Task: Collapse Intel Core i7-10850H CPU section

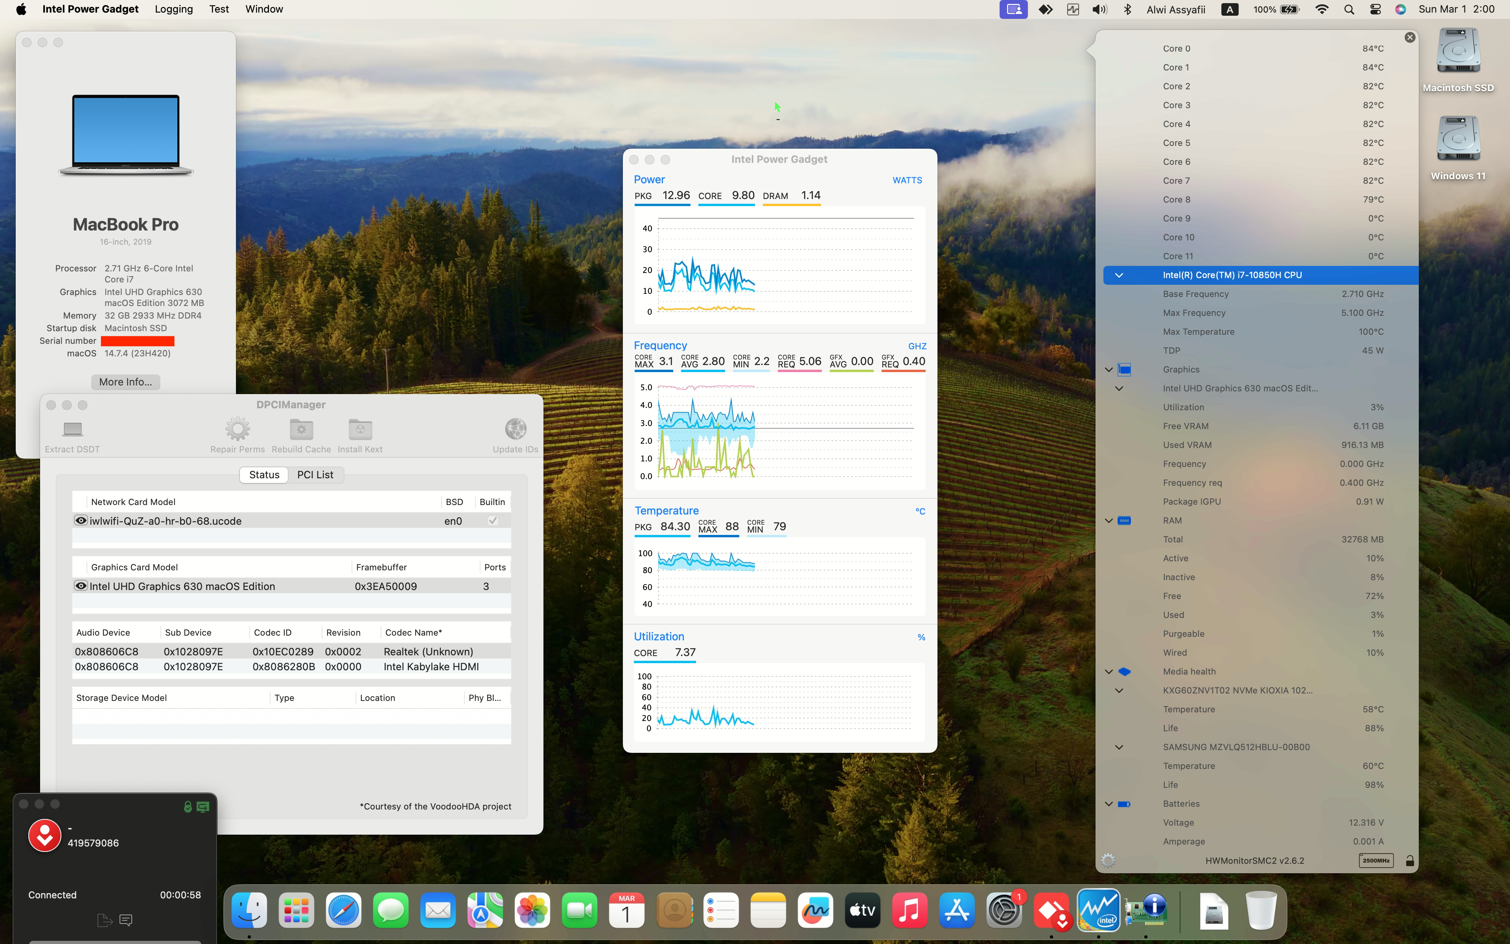Action: [1119, 275]
